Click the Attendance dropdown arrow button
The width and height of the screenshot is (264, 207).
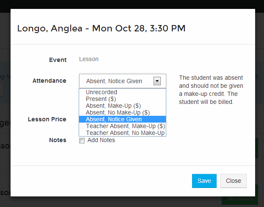click(157, 81)
